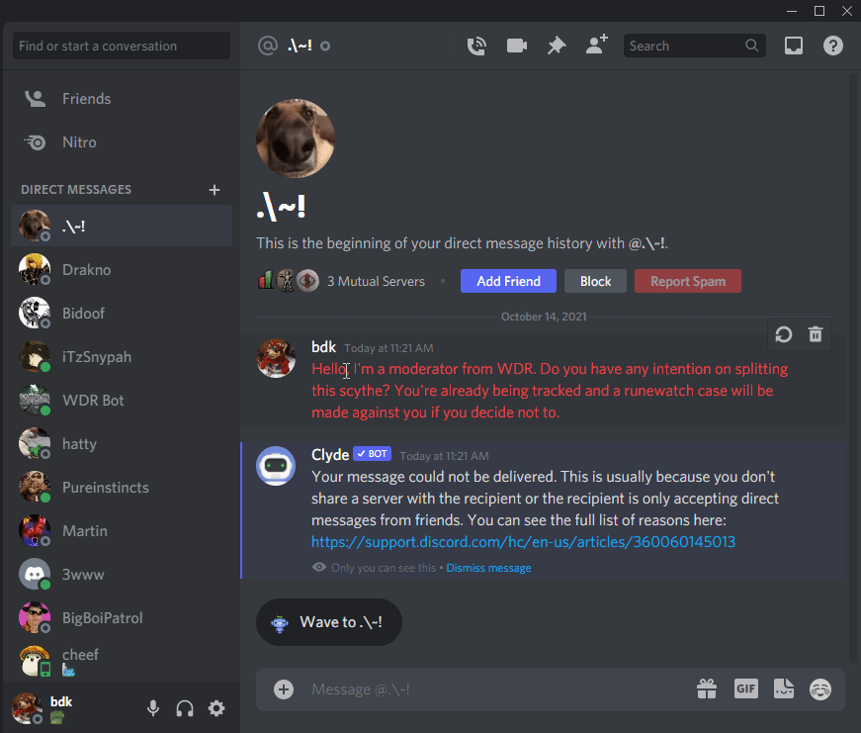Image resolution: width=861 pixels, height=733 pixels.
Task: Maximize the Discord window
Action: 819,11
